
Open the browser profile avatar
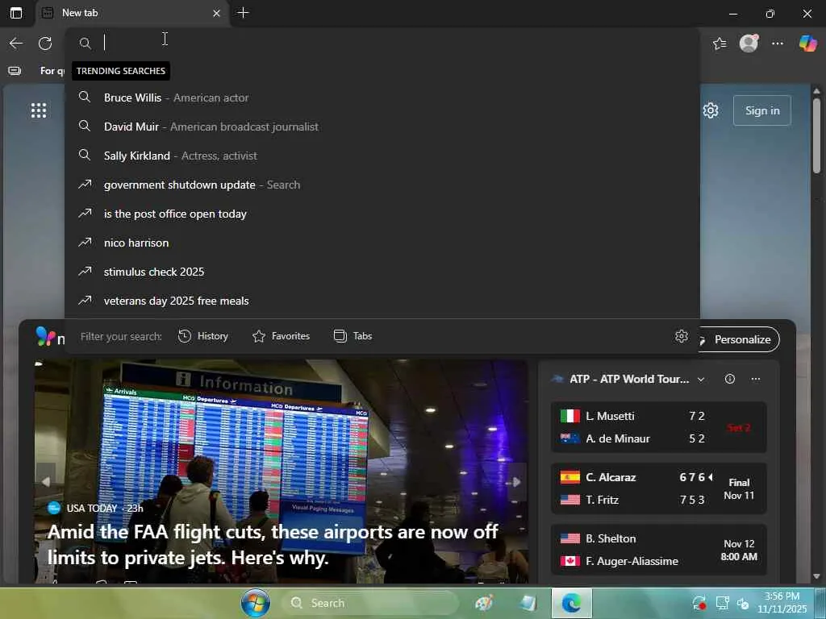click(749, 43)
